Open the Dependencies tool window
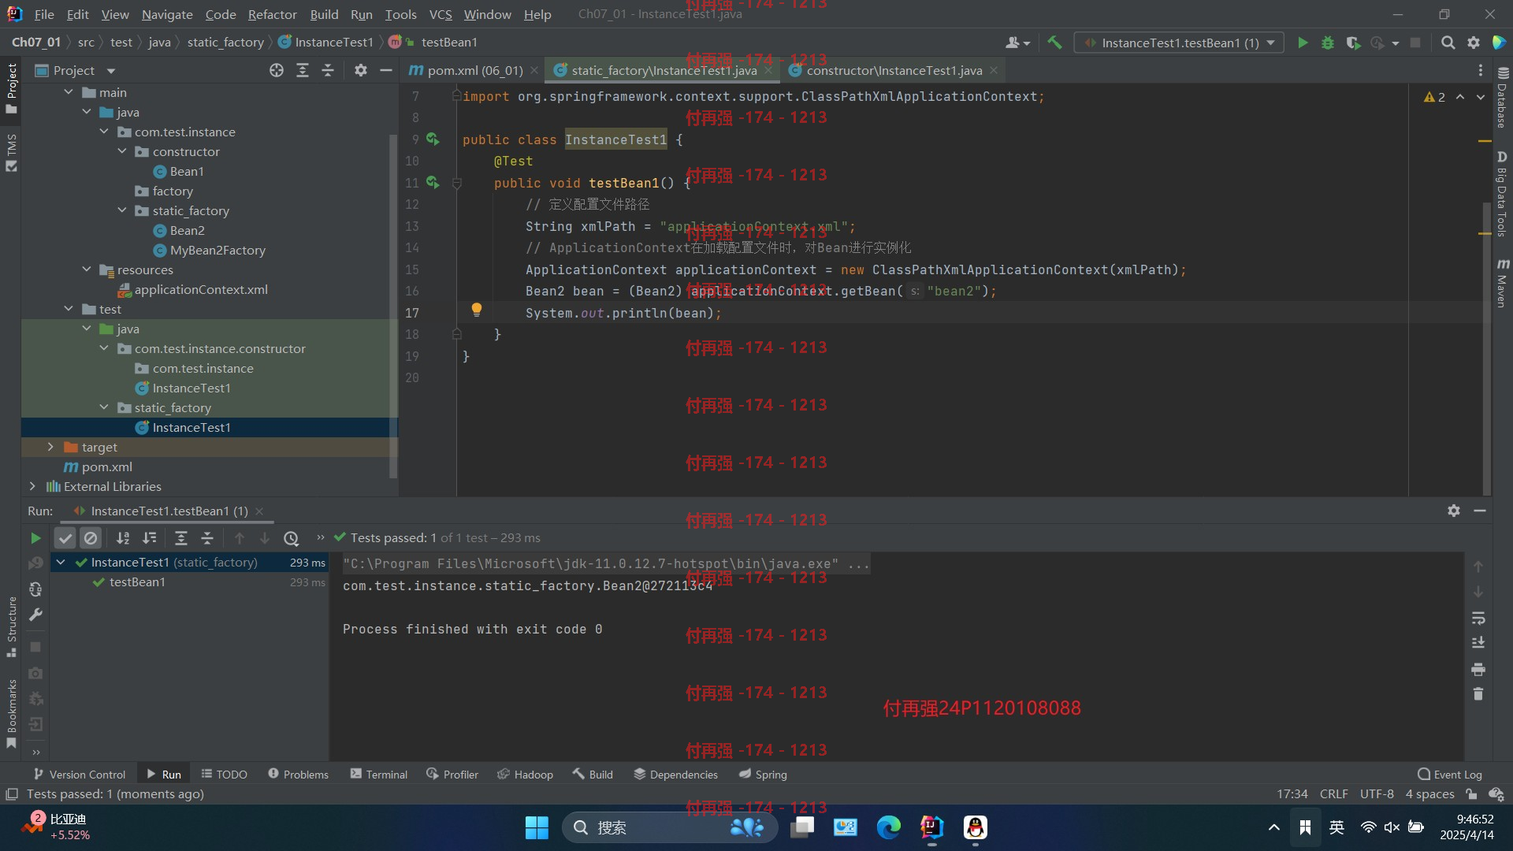The width and height of the screenshot is (1513, 851). point(676,775)
